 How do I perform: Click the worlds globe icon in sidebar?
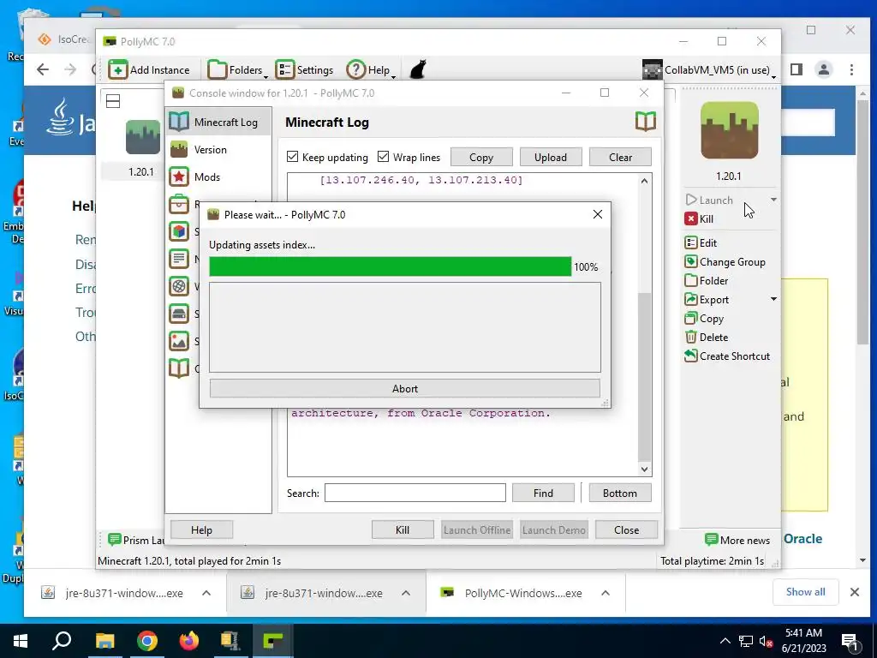179,286
